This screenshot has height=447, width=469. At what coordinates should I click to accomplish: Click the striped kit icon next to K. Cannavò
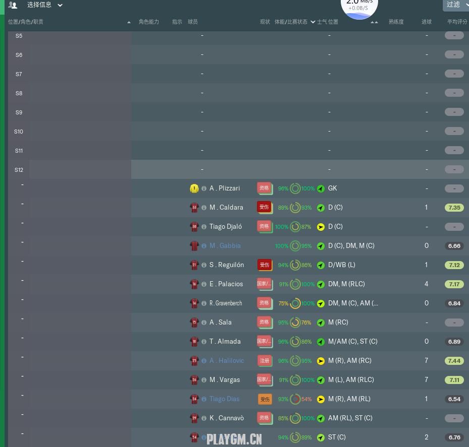(x=194, y=418)
